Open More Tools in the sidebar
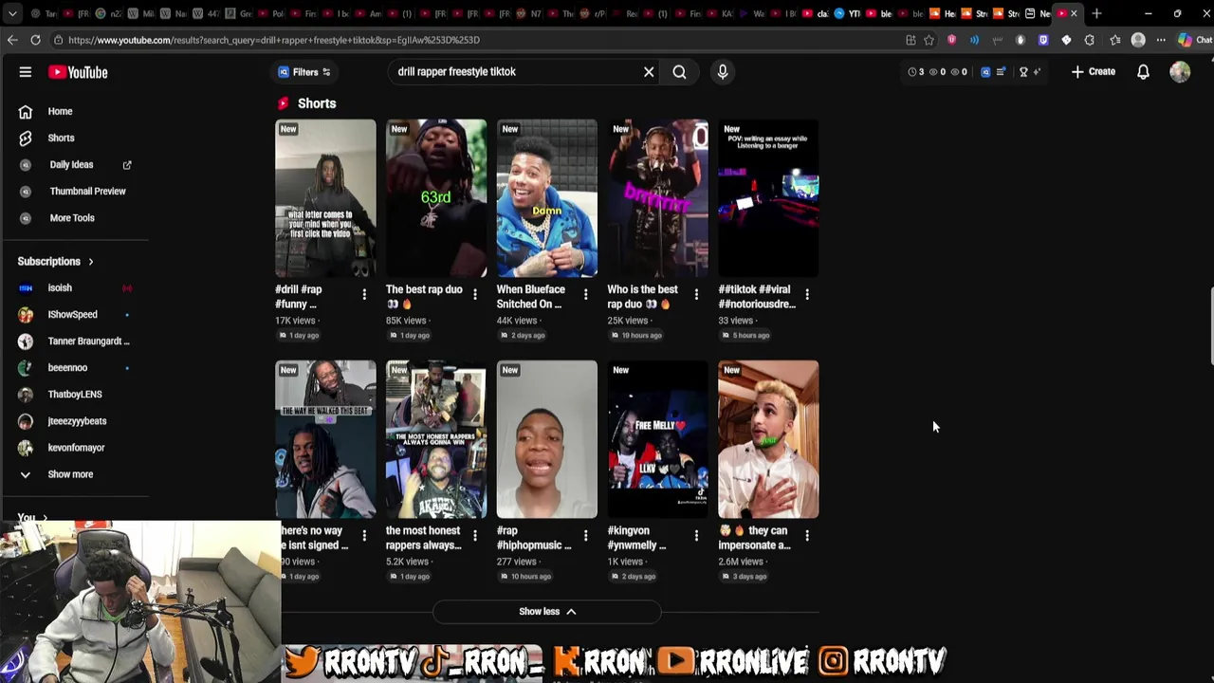 coord(74,217)
